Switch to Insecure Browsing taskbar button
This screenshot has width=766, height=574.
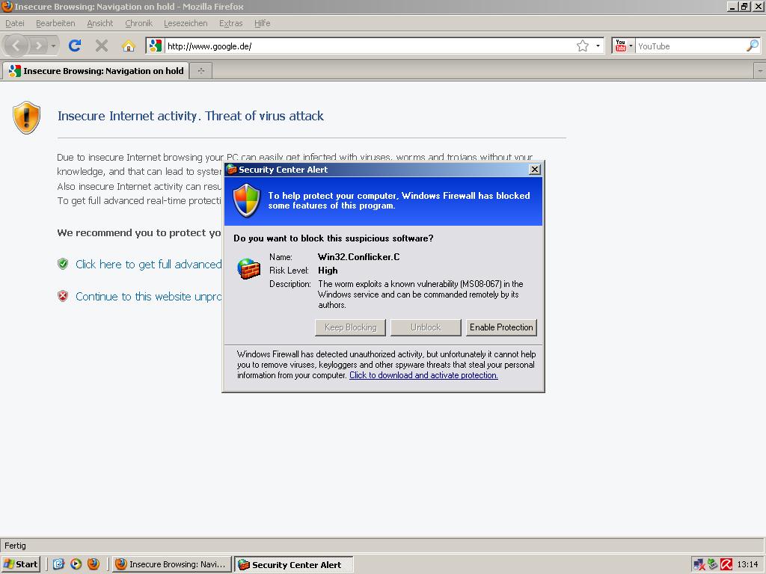pyautogui.click(x=171, y=564)
